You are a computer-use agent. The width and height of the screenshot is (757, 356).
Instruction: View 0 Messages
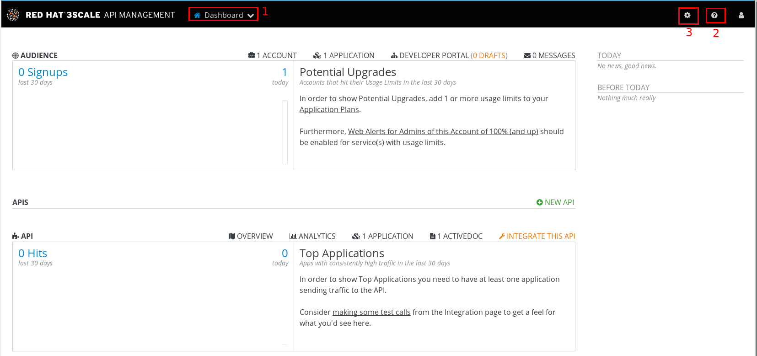pos(550,55)
